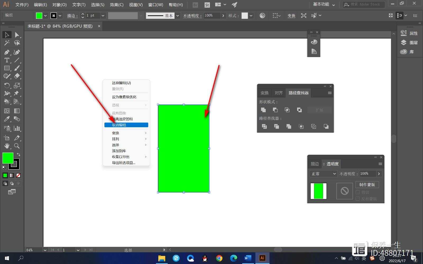Switch to Draw Normal mode
Viewport: 423px width, 264px height.
click(5, 183)
